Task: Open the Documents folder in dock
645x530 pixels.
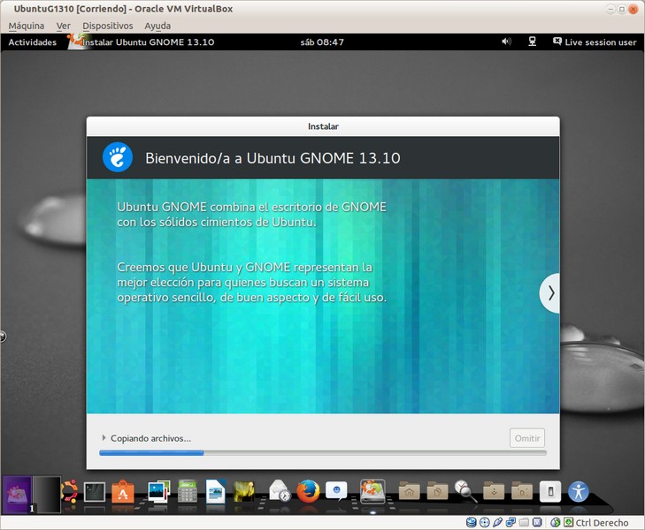Action: tap(437, 491)
